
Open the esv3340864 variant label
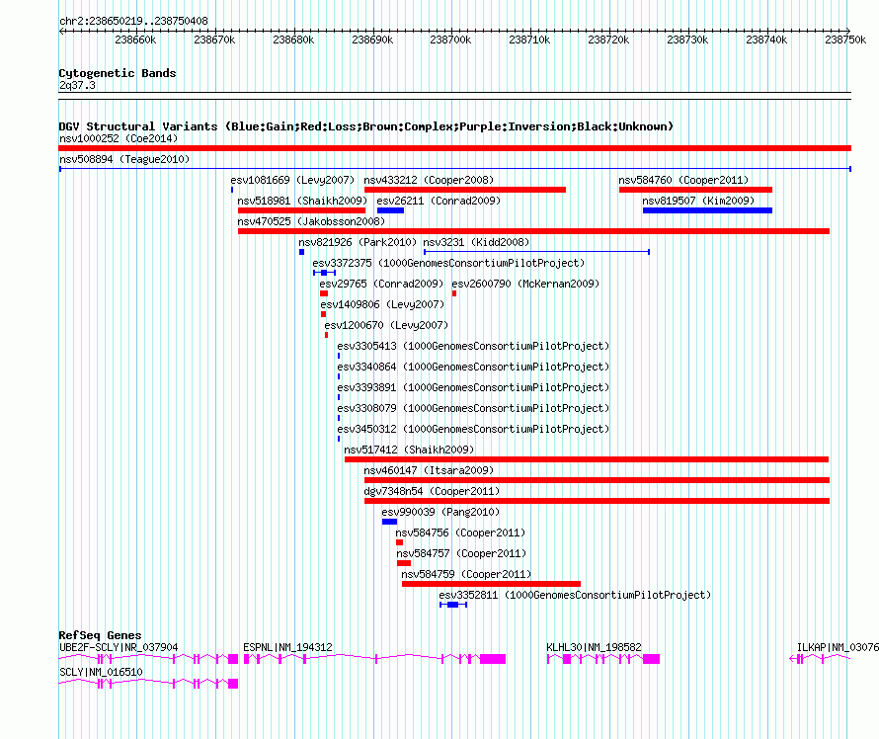(x=473, y=367)
